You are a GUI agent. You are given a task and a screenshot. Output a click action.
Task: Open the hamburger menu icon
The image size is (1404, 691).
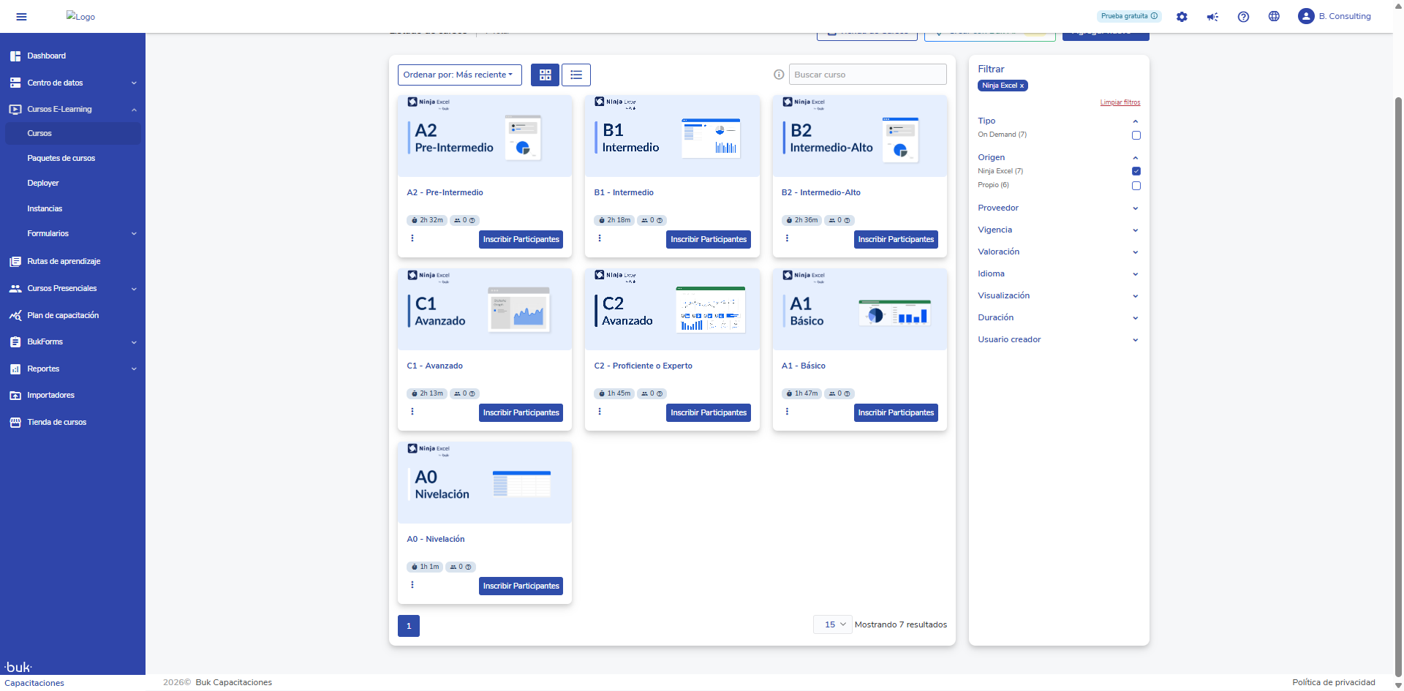coord(21,17)
